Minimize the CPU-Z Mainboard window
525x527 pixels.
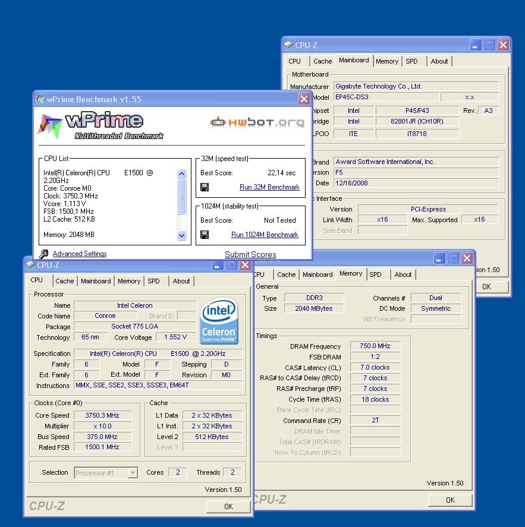coord(476,45)
